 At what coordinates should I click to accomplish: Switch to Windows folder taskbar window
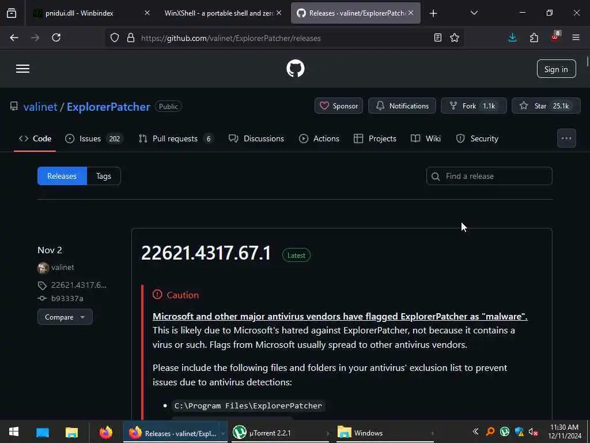pos(385,433)
